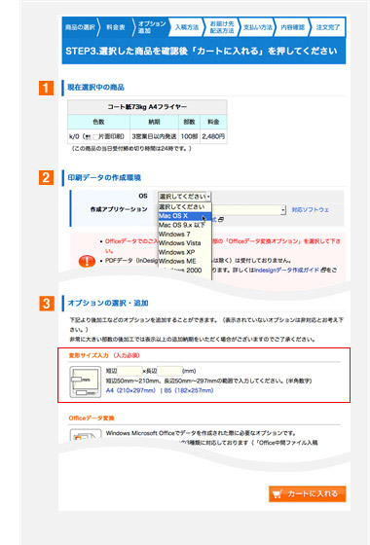The image size is (370, 545).
Task: Focus the 長辺 size input field
Action: pos(169,371)
